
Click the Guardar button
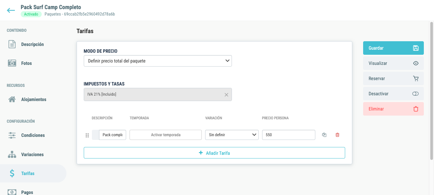point(393,48)
